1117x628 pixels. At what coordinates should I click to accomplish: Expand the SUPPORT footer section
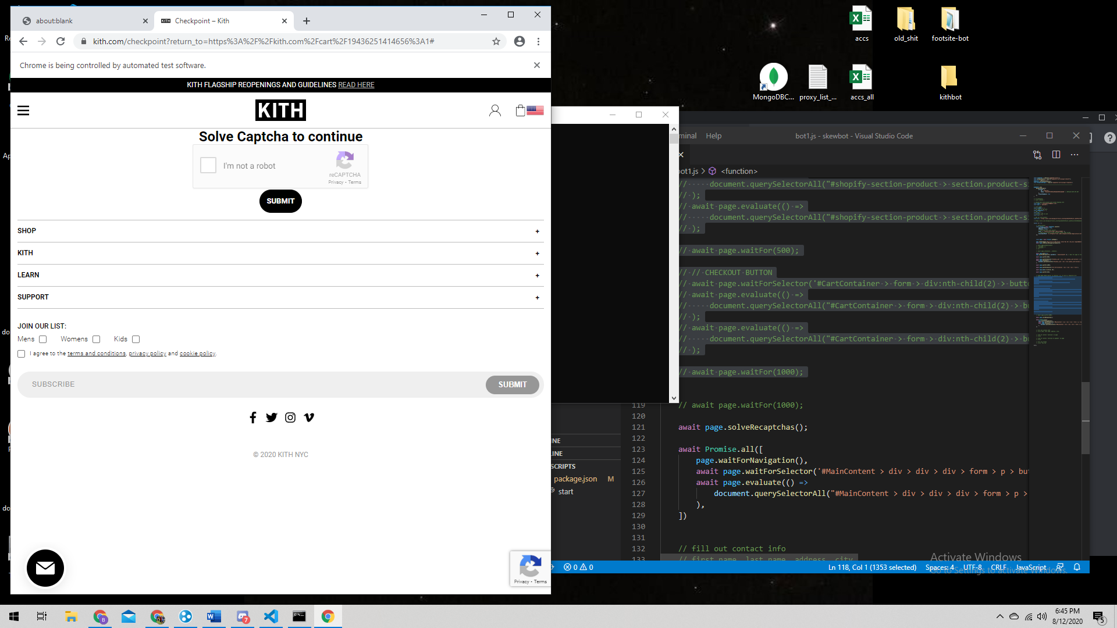pos(280,297)
